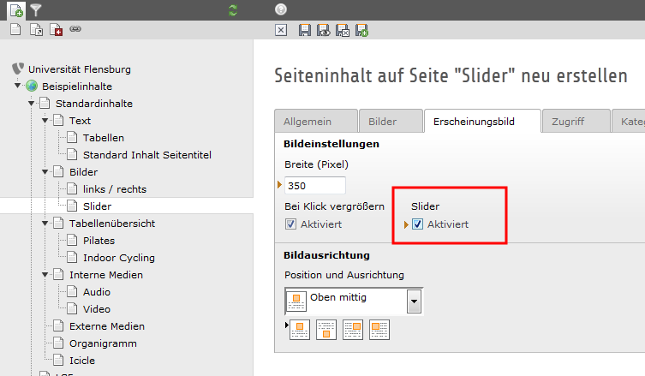Open the page tree filter funnel

coord(35,9)
